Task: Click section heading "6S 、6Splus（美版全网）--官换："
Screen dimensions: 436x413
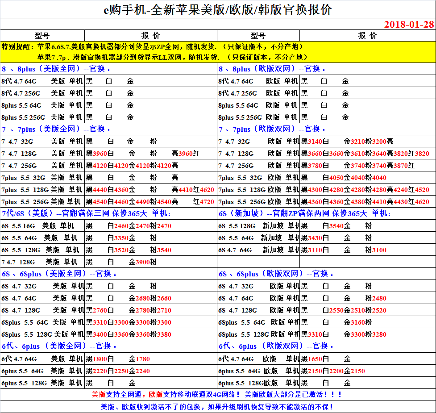Action: click(x=59, y=274)
